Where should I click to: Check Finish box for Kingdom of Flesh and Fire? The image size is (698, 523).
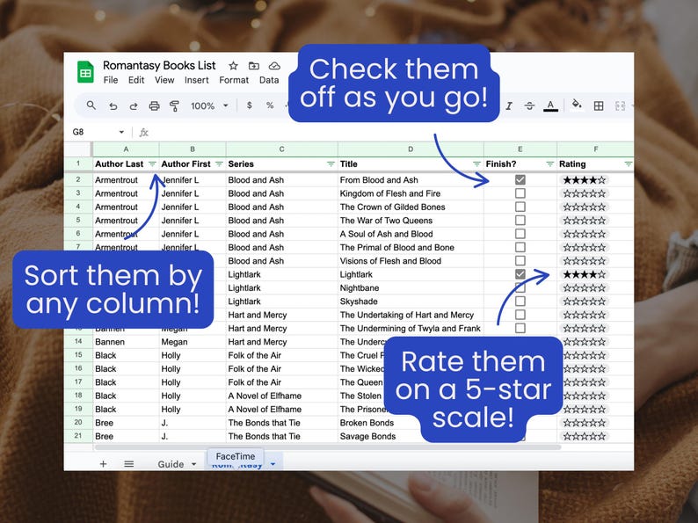pos(520,193)
